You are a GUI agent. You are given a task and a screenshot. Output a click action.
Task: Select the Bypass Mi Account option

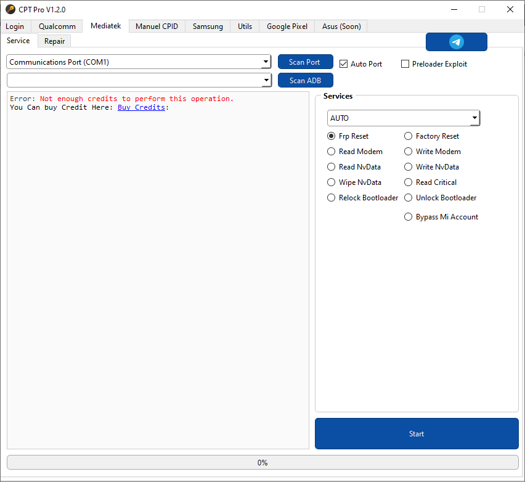click(408, 216)
